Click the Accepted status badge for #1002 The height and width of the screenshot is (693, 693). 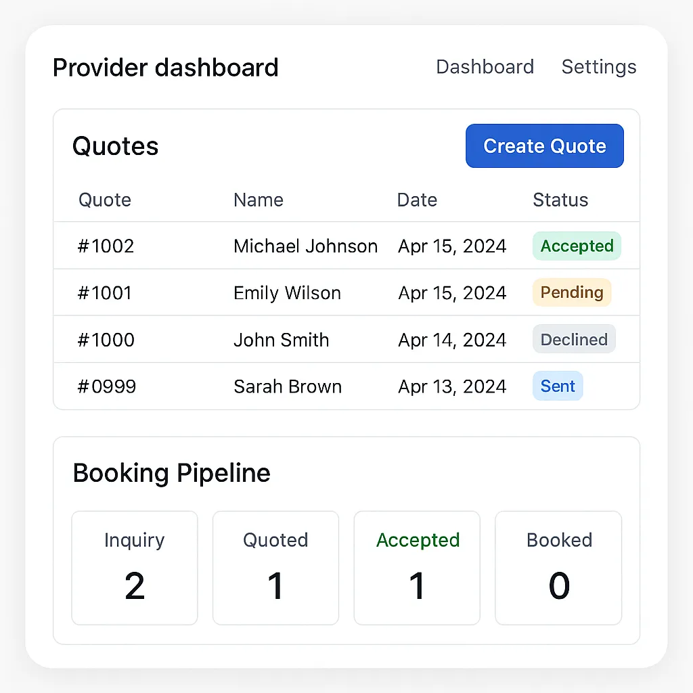(577, 246)
